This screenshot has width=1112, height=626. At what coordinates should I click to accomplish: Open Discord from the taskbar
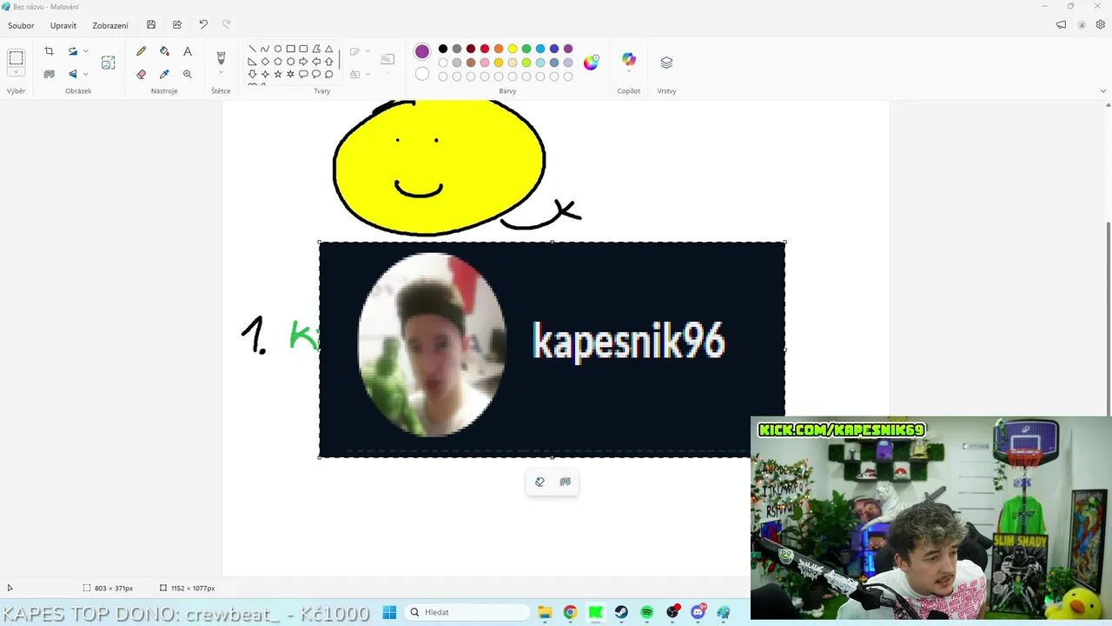(698, 612)
